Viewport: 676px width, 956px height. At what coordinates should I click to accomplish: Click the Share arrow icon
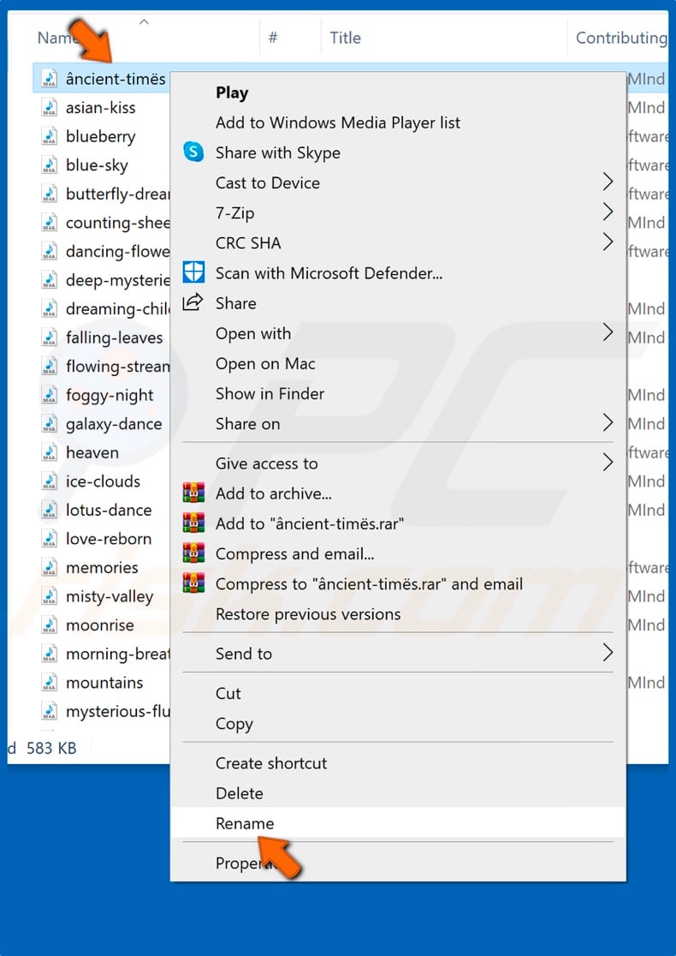coord(193,302)
